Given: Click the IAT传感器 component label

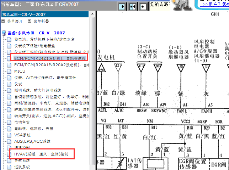Looking at the screenshot, I should coord(134,163).
